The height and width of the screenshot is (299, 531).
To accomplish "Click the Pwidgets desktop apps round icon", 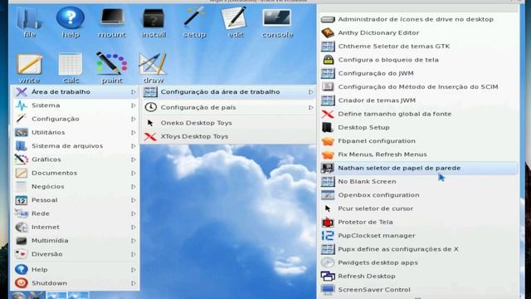I will (328, 262).
